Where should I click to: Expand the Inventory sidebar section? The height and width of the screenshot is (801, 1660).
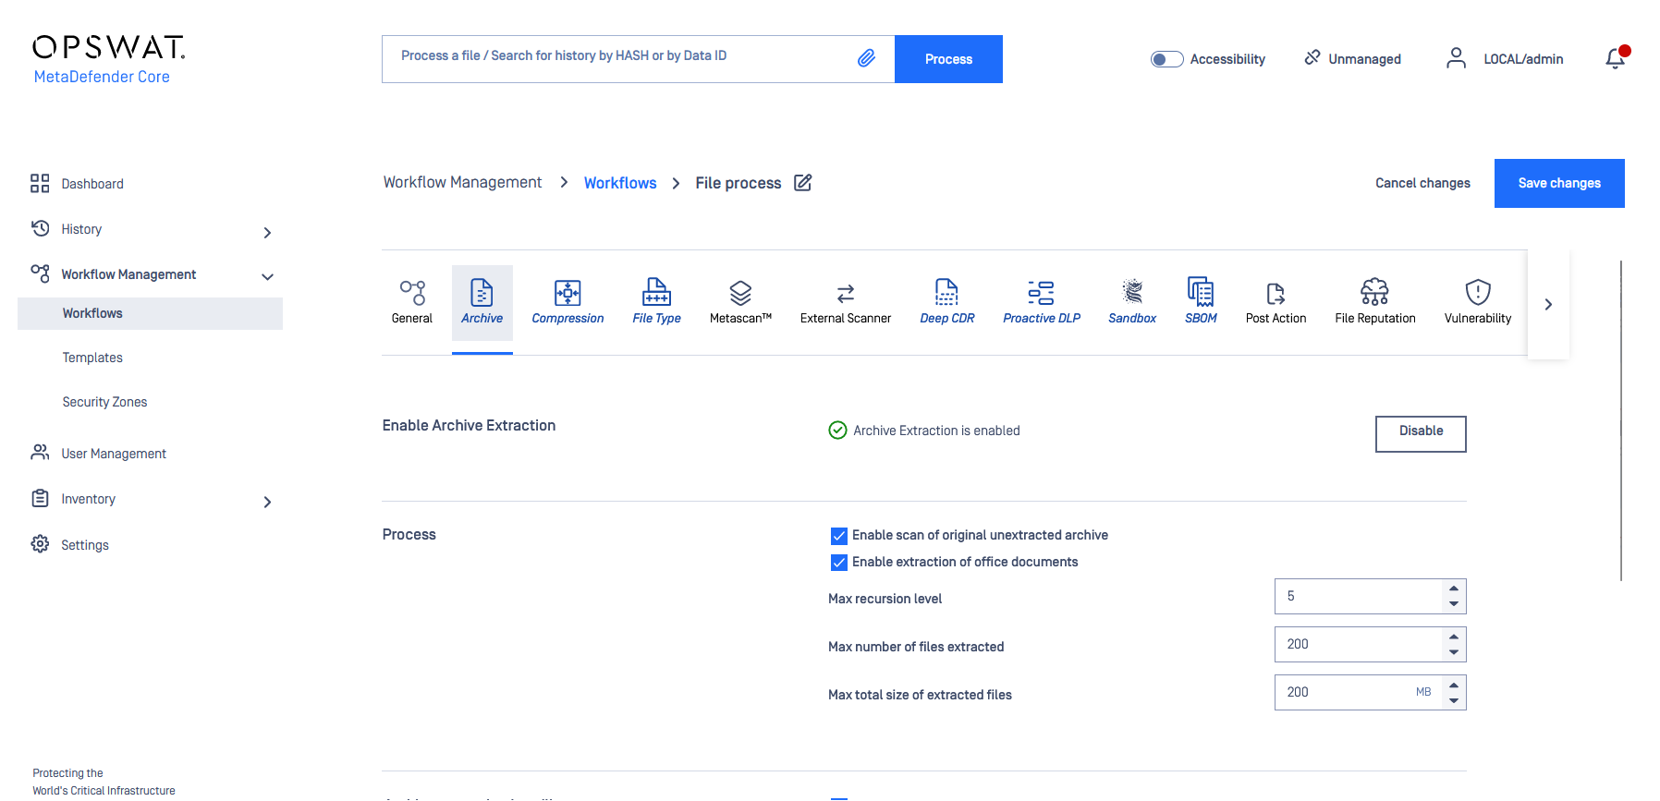coord(267,503)
